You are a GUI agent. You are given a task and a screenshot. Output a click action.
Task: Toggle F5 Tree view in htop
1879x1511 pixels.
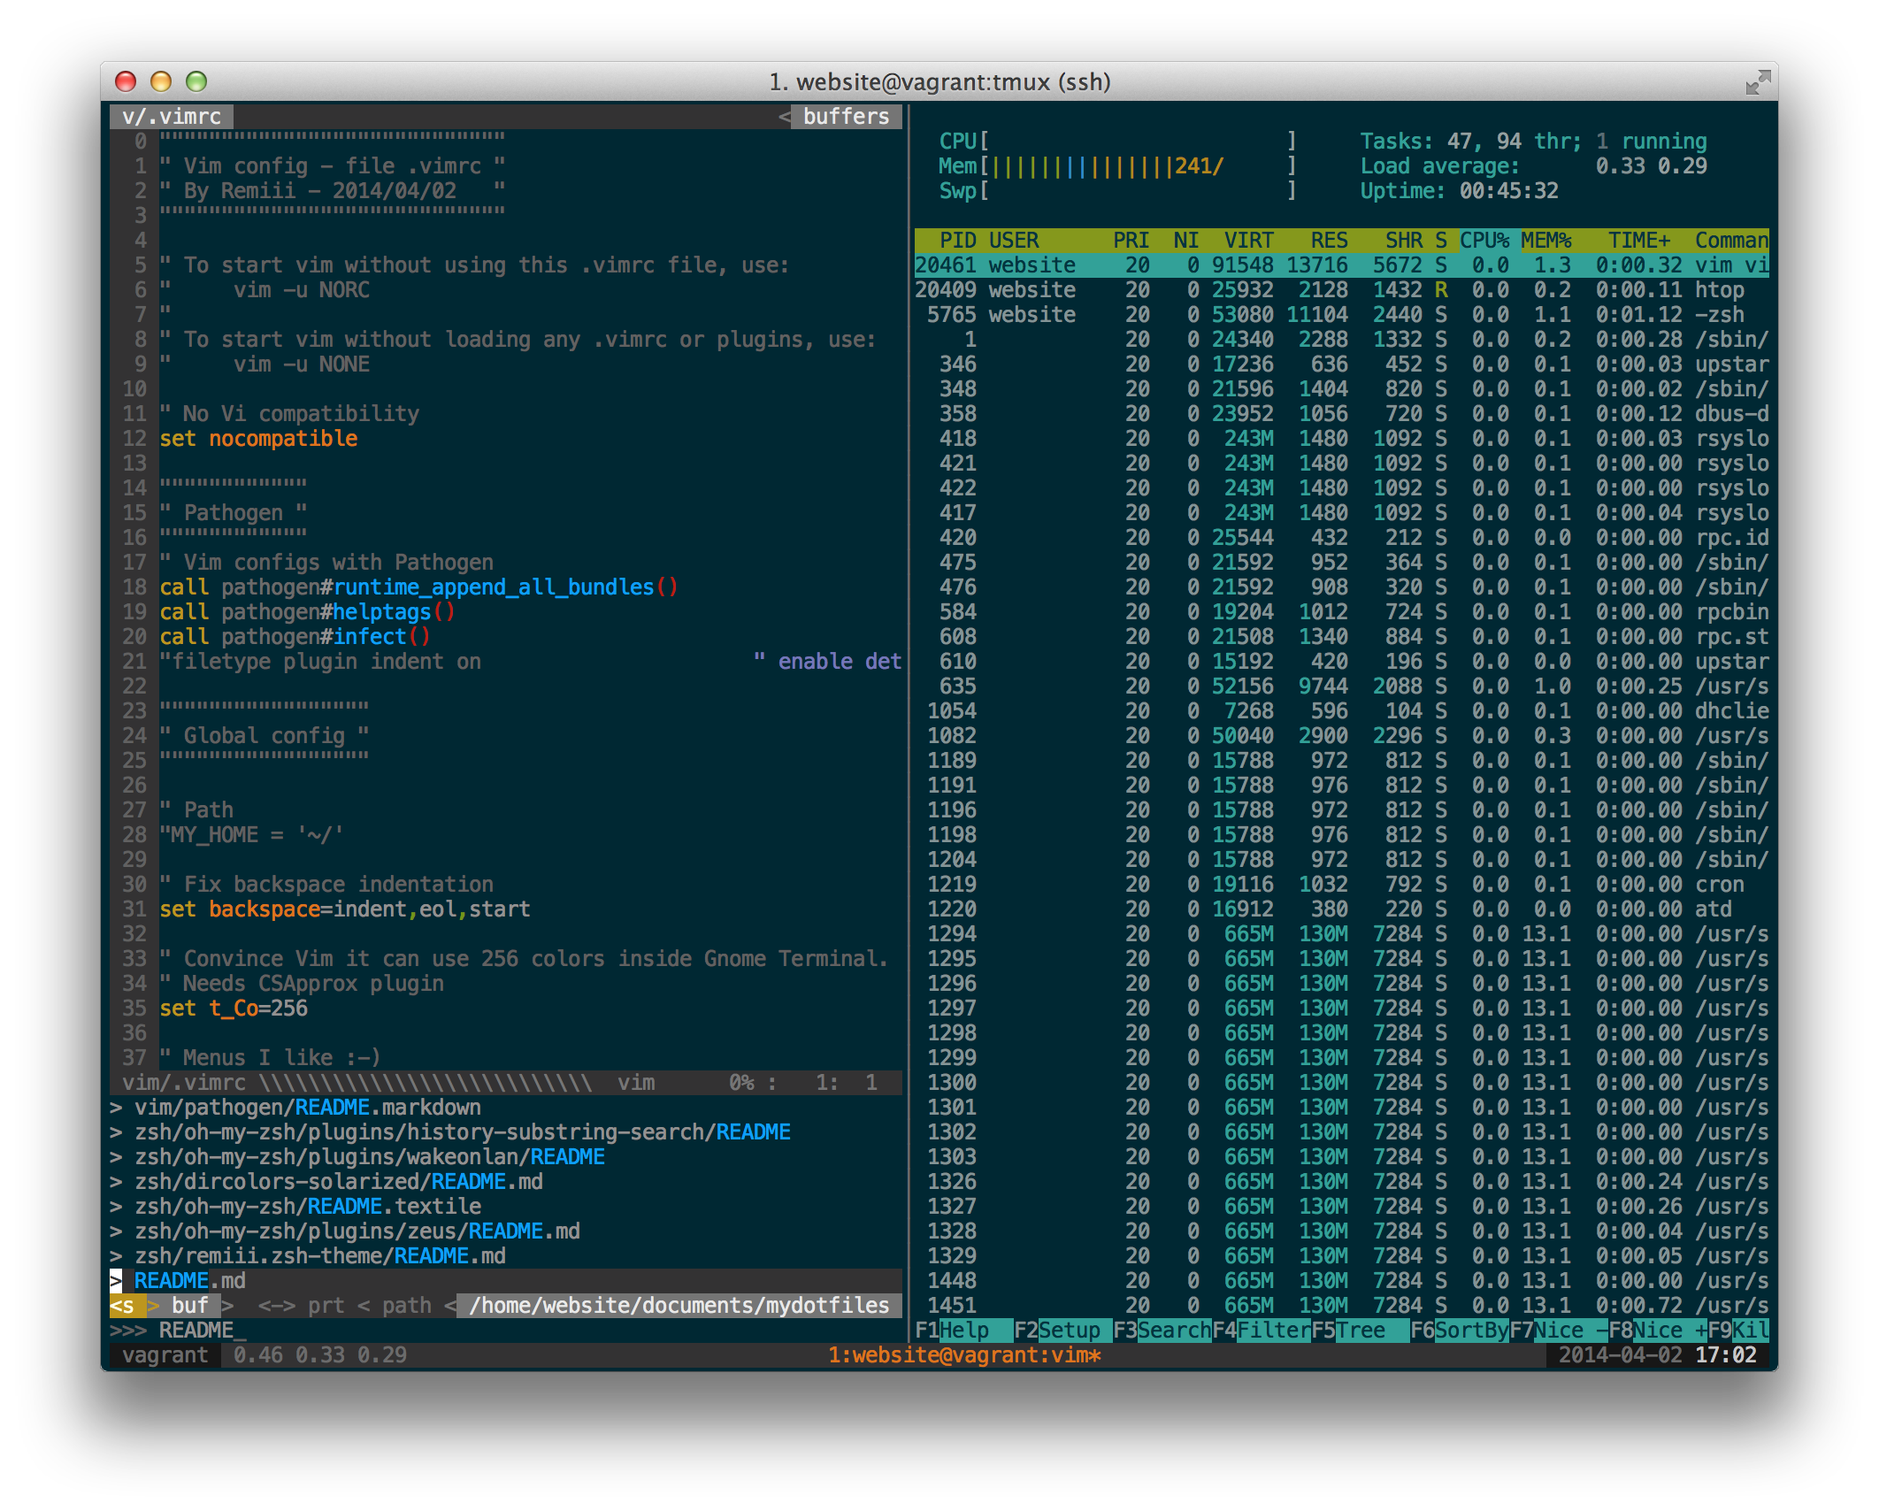(1361, 1331)
